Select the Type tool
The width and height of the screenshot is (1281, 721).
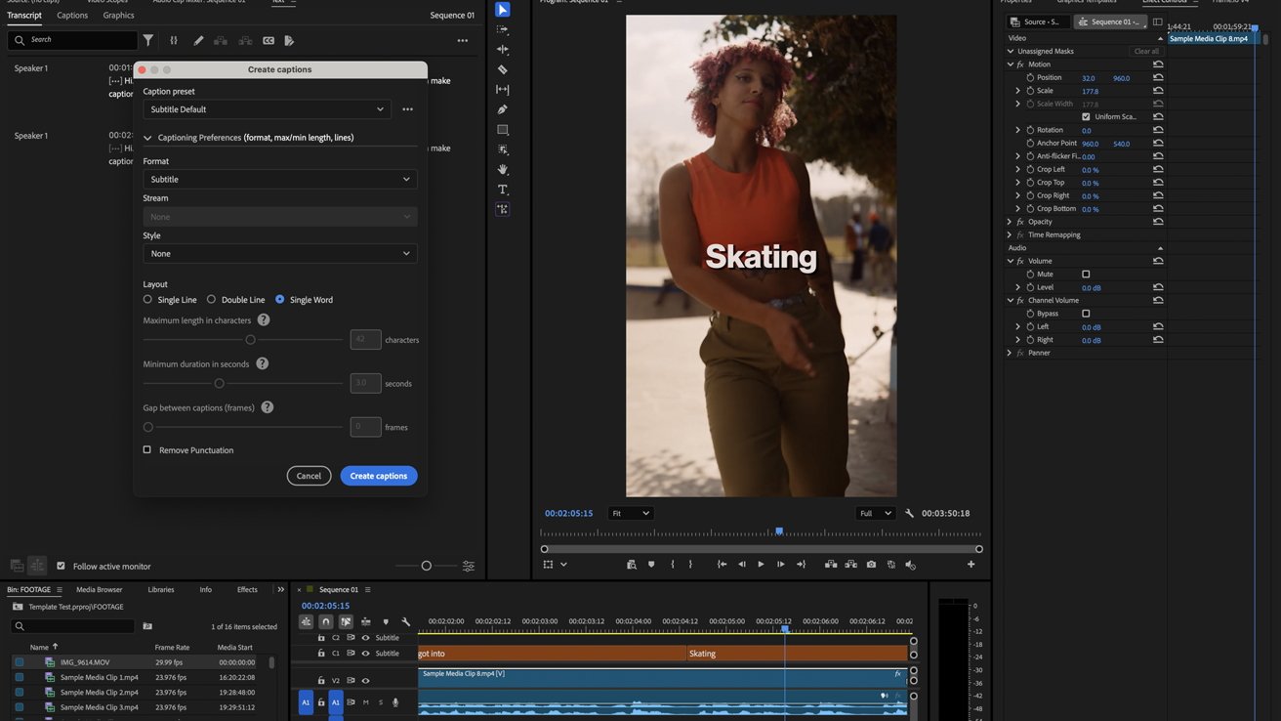[503, 190]
